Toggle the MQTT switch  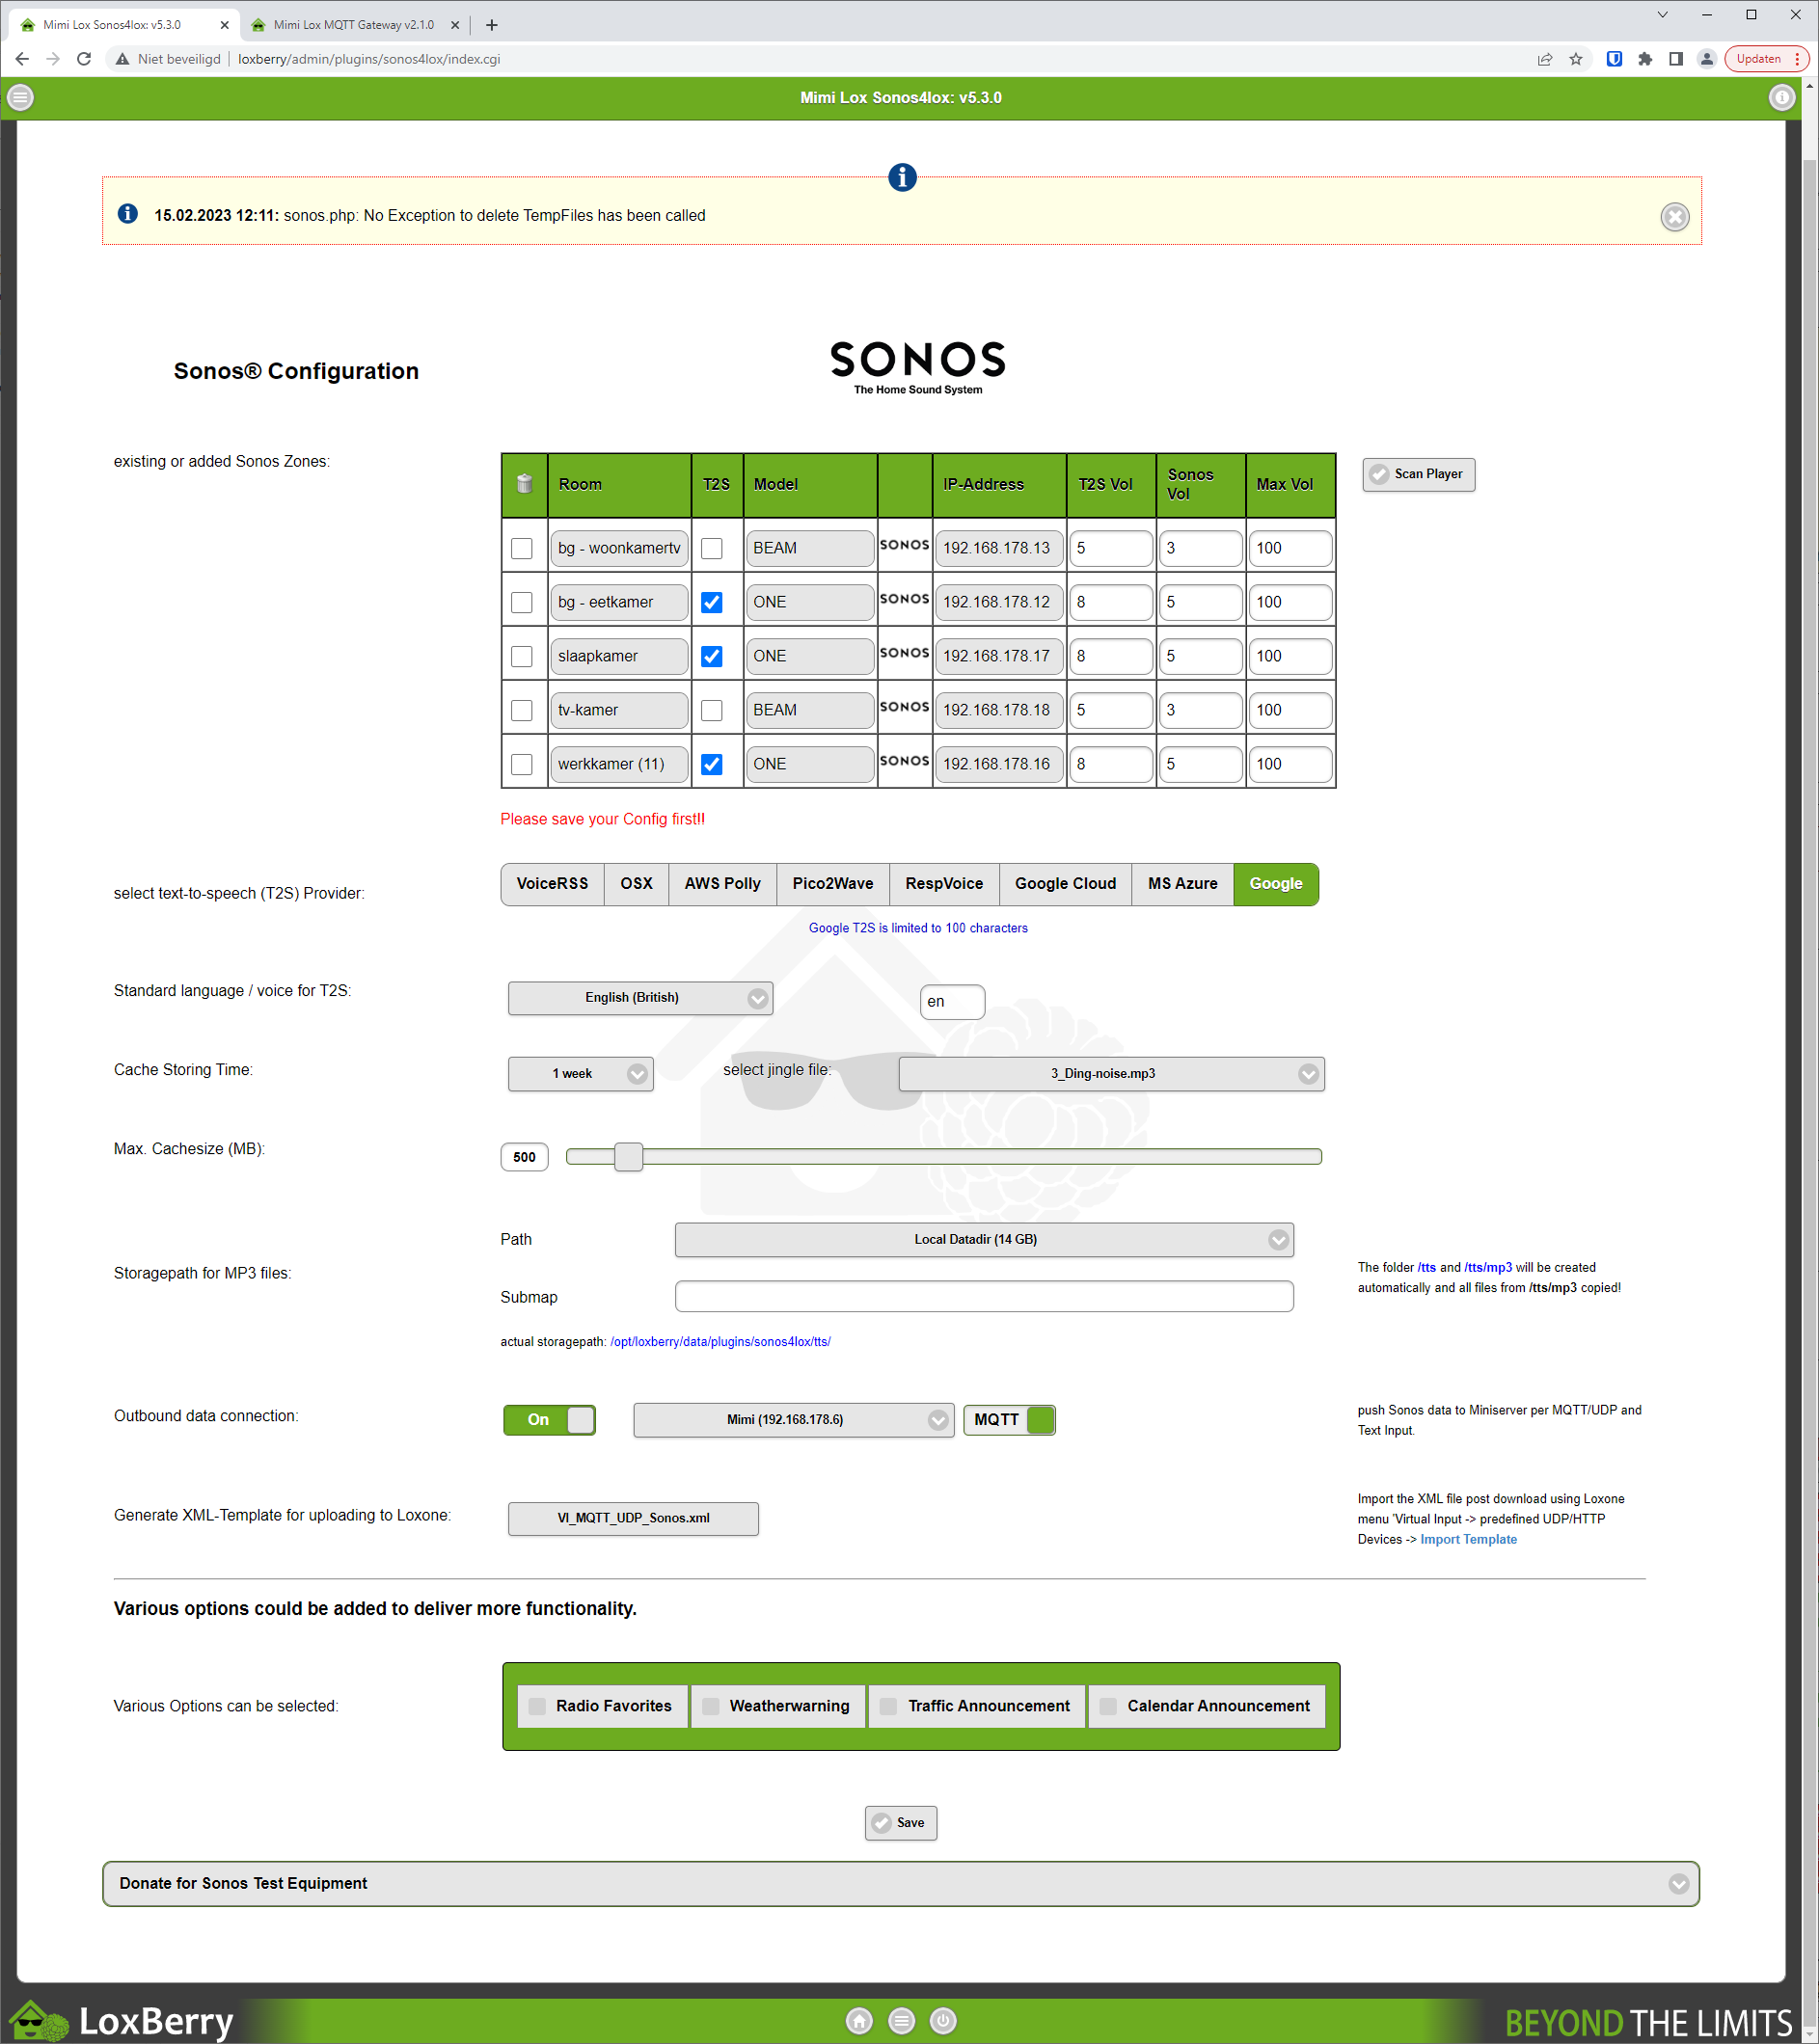(x=1010, y=1420)
